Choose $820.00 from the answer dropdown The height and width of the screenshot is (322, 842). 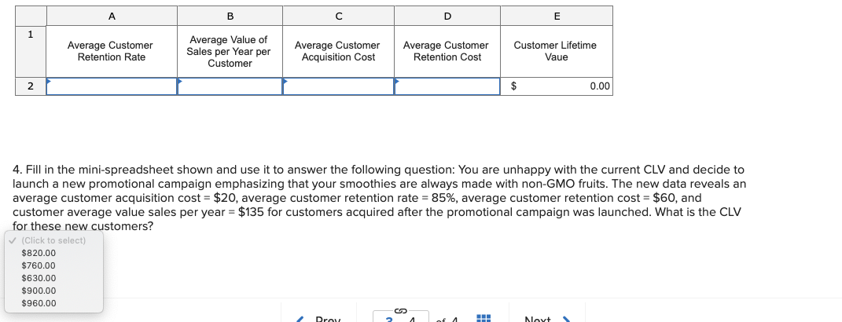click(39, 253)
